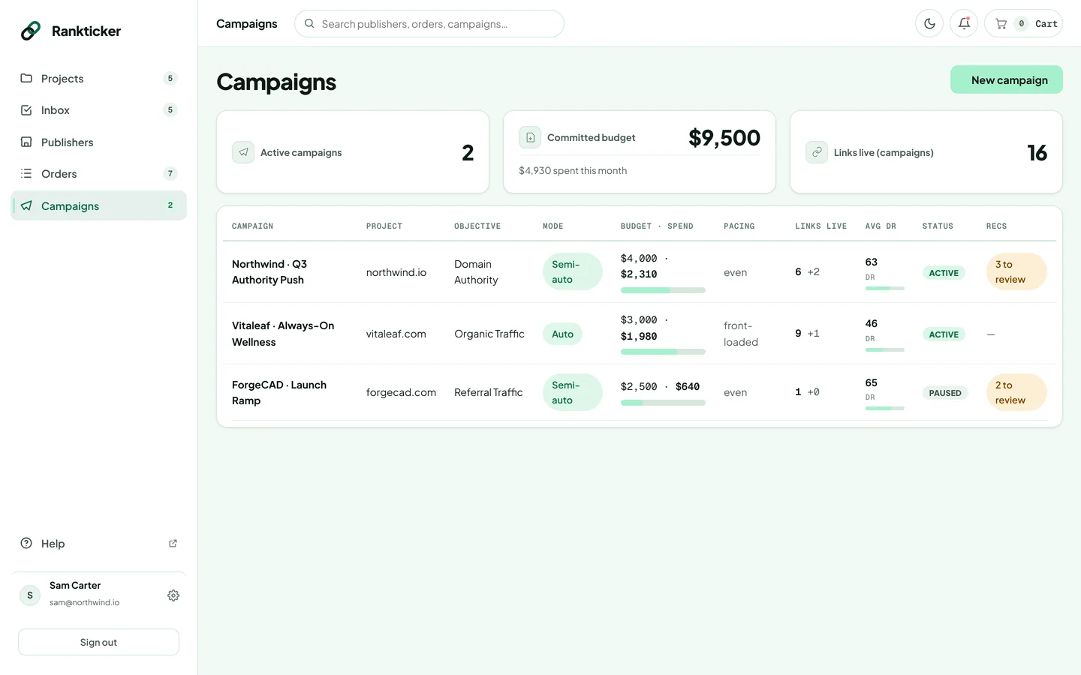Click the Active campaigns card icon
Screen dimensions: 1081x675
pos(243,152)
